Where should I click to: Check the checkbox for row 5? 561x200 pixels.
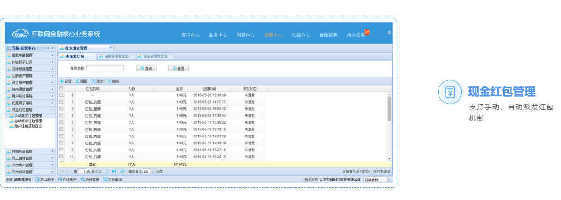point(61,122)
